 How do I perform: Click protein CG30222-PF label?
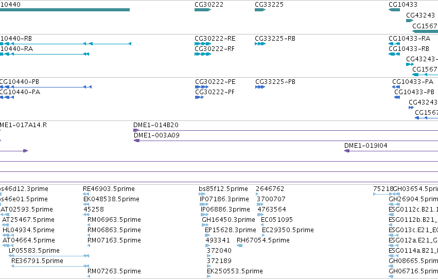215,92
